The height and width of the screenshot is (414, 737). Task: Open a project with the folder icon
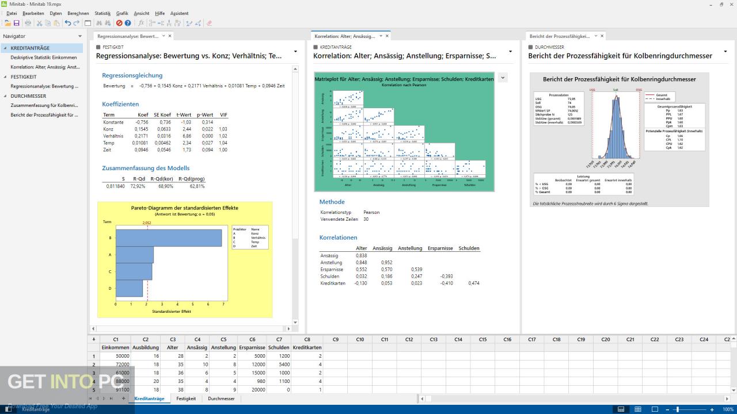[x=7, y=23]
